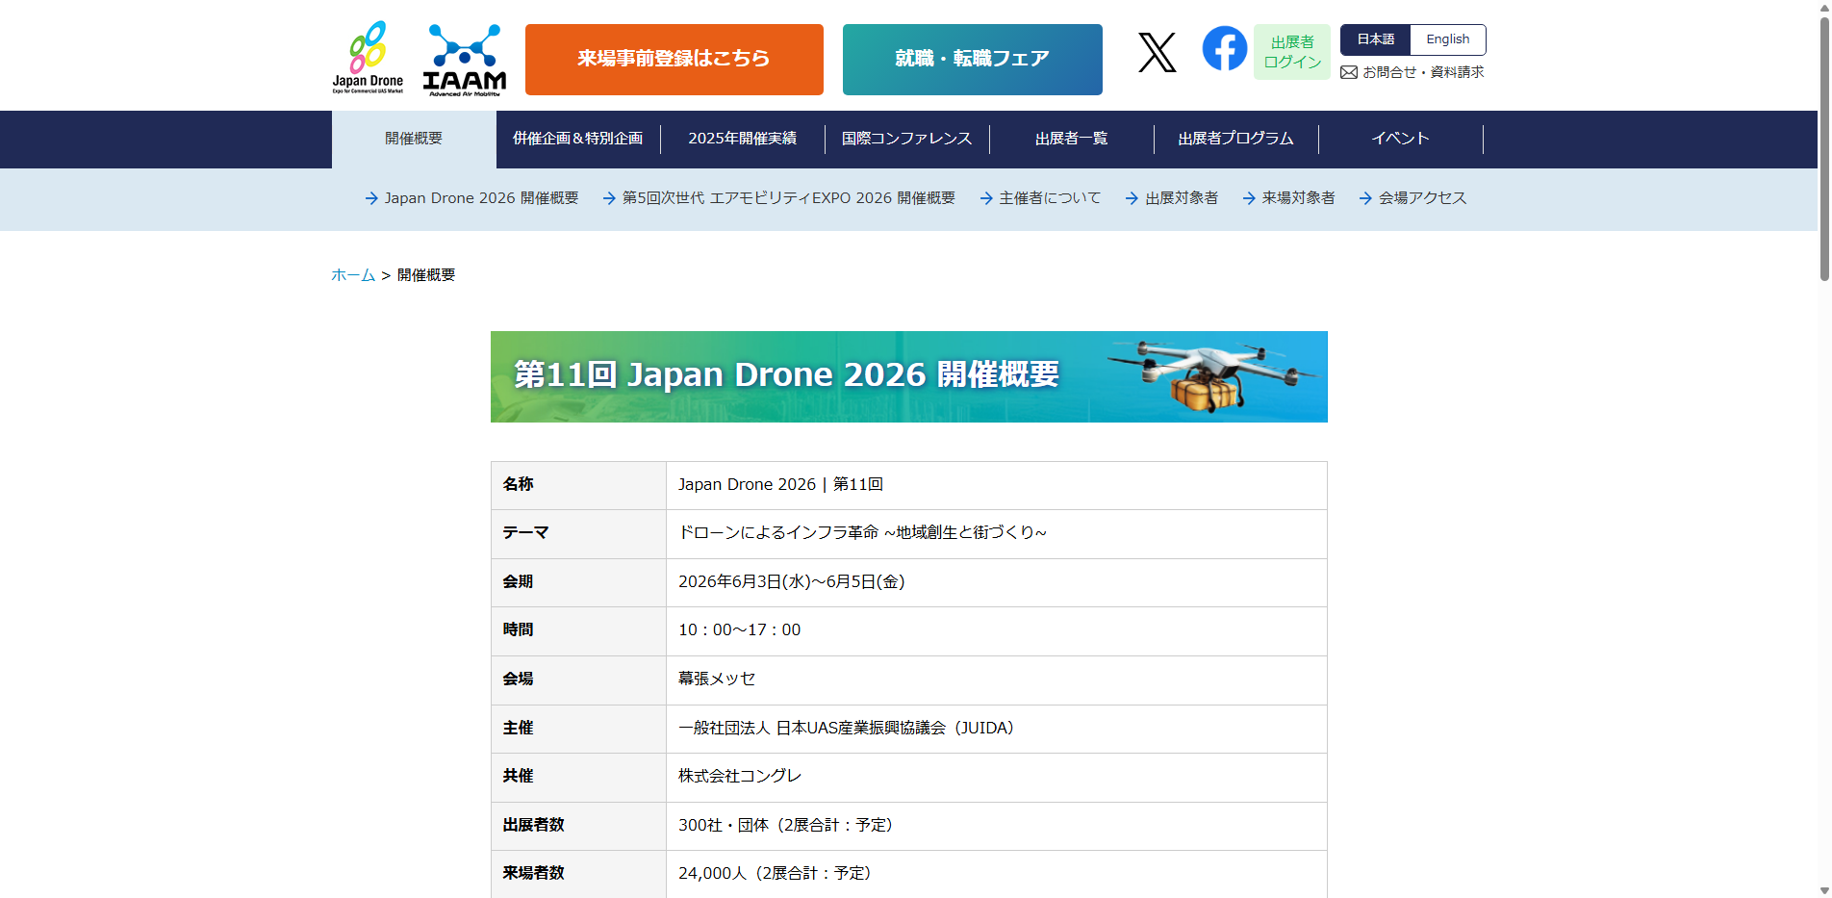This screenshot has height=898, width=1832.
Task: Click the IAAM Advanced Air Mobility logo
Action: 465,60
